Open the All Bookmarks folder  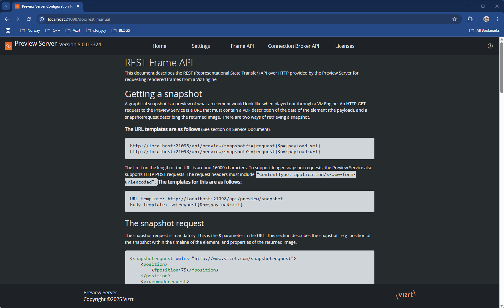pos(484,30)
